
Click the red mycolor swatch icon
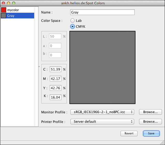point(4,10)
